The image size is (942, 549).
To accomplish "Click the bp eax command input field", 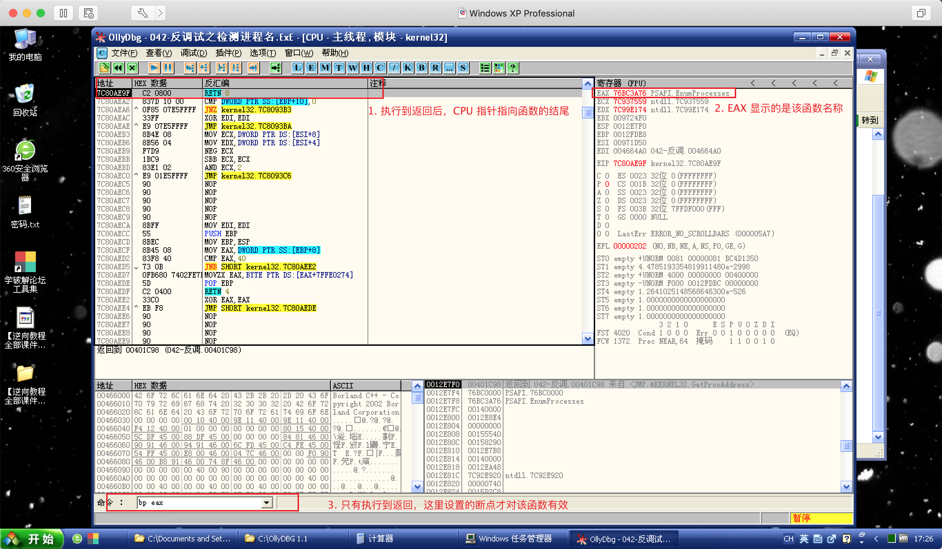I will pyautogui.click(x=198, y=503).
